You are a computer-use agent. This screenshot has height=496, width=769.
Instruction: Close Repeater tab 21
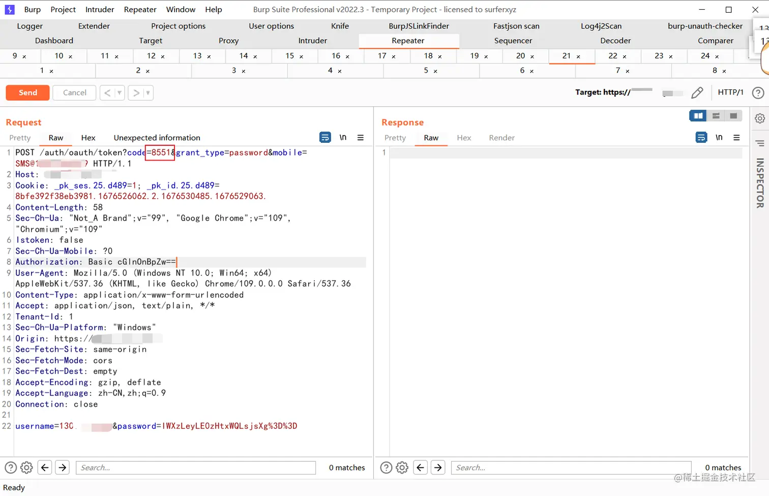point(578,56)
